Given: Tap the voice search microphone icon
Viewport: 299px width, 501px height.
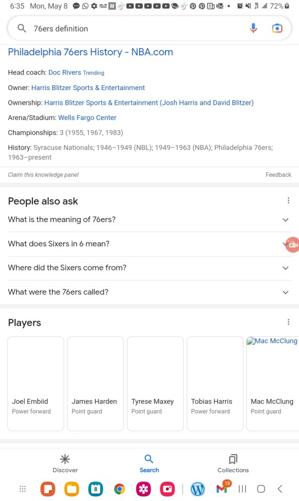Looking at the screenshot, I should [253, 28].
